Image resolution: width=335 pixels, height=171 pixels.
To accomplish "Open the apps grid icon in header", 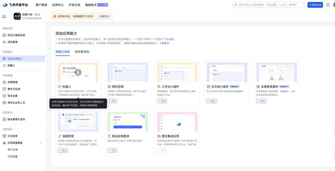I will (x=328, y=5).
